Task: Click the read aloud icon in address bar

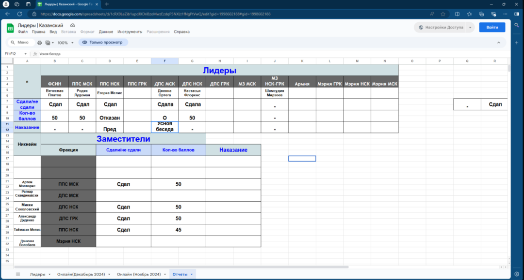Action: click(432, 14)
